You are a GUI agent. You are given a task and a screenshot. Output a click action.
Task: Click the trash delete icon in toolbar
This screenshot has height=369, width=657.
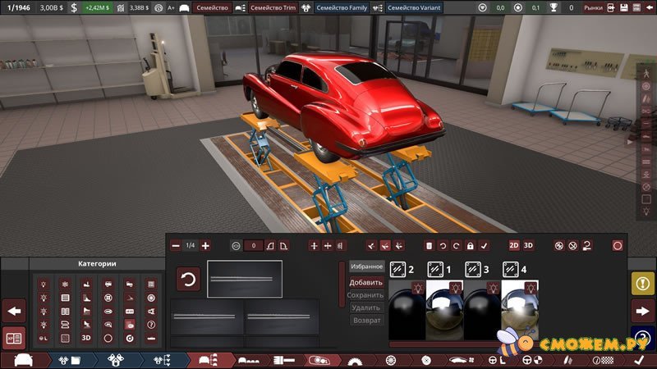coord(428,245)
